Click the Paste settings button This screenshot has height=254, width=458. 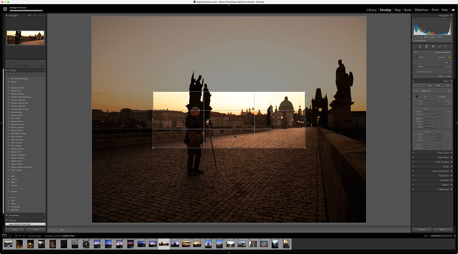click(36, 229)
